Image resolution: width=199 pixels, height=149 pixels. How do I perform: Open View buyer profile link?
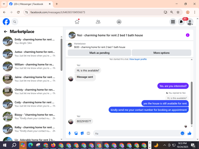(x=138, y=59)
